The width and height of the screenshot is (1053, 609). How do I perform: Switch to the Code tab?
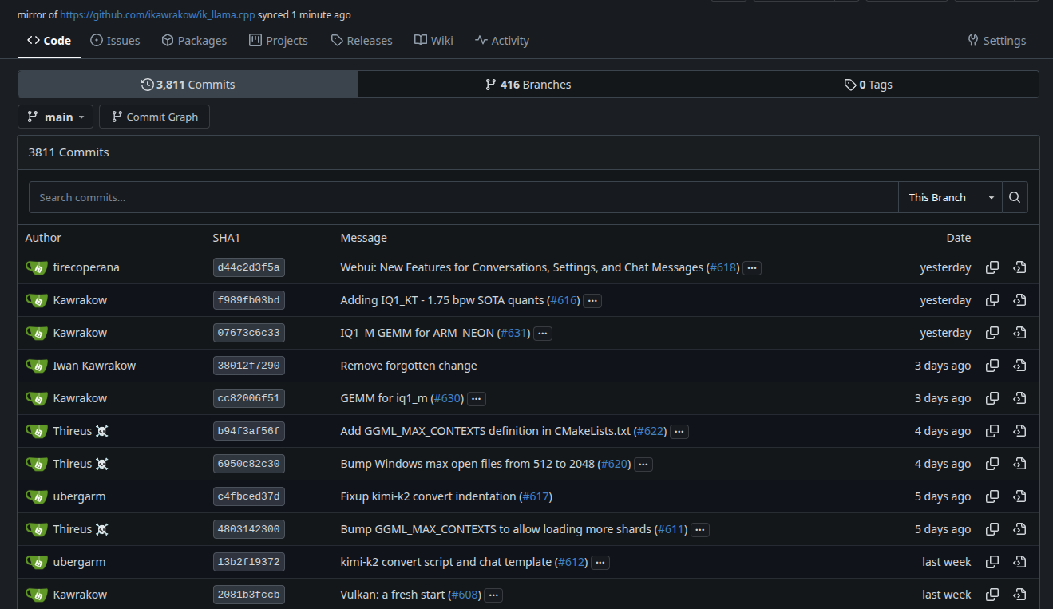pyautogui.click(x=49, y=41)
